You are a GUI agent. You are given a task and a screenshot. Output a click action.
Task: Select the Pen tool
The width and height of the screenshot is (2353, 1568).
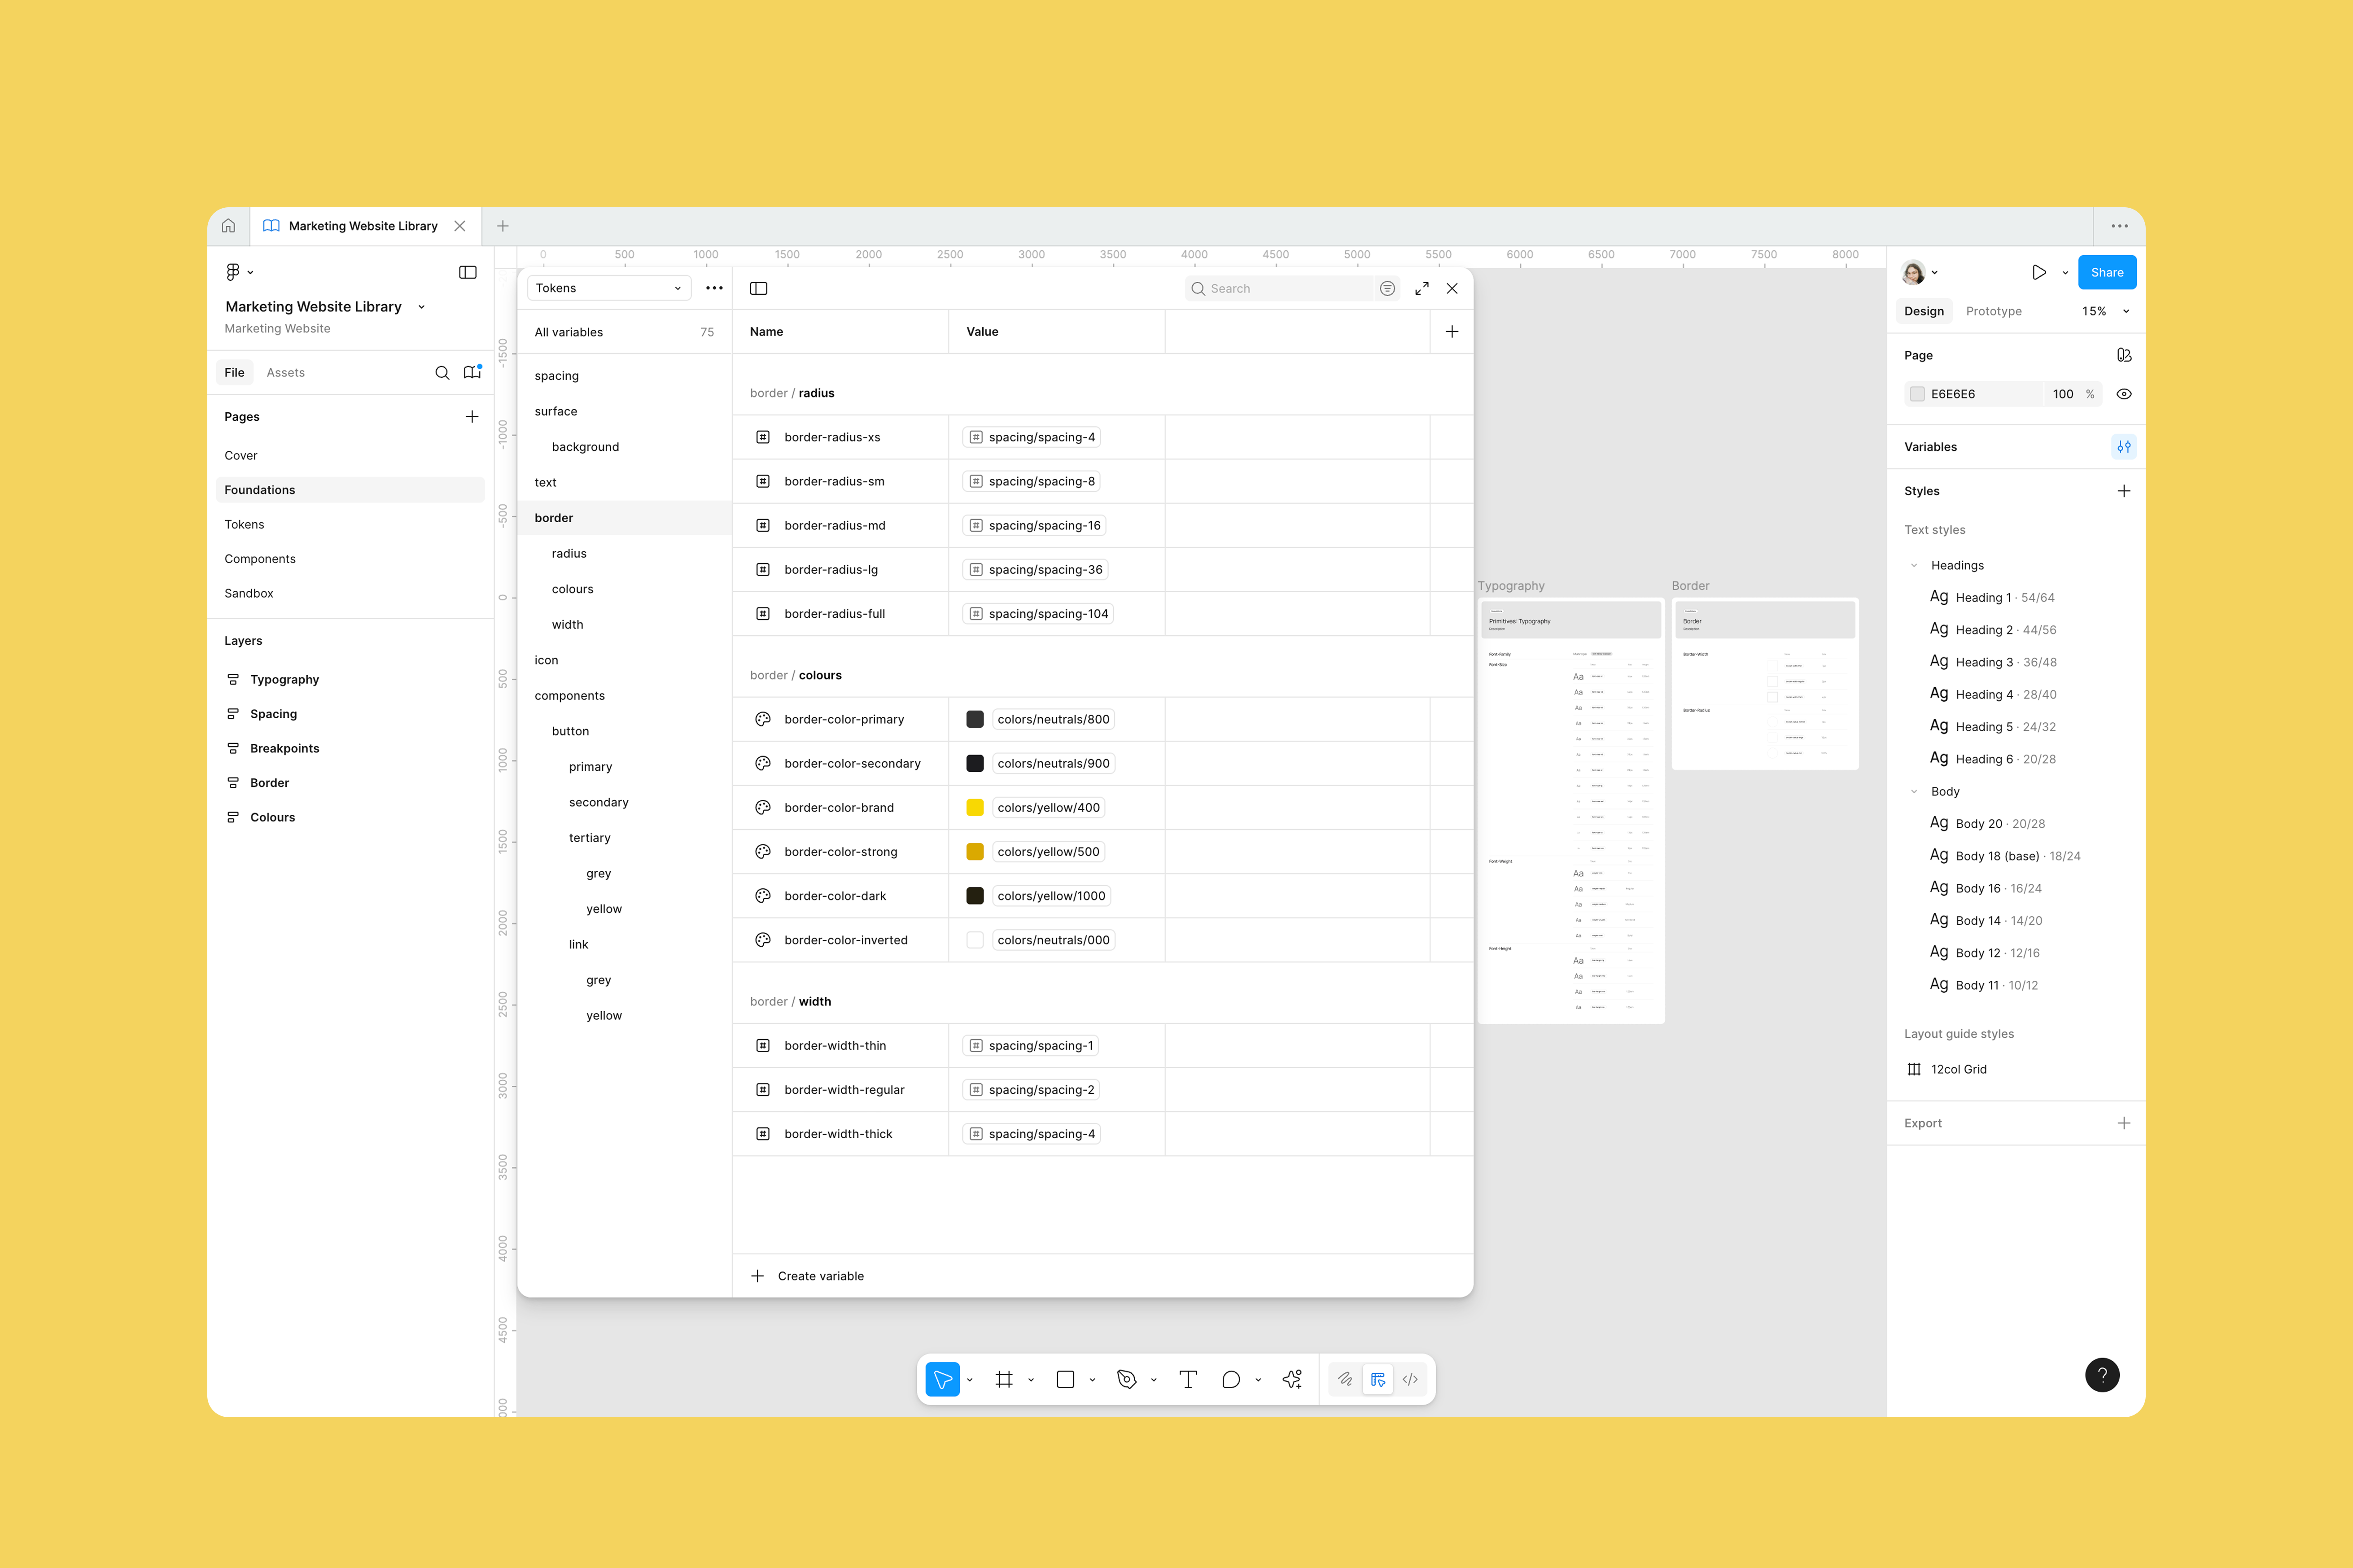[x=1127, y=1379]
